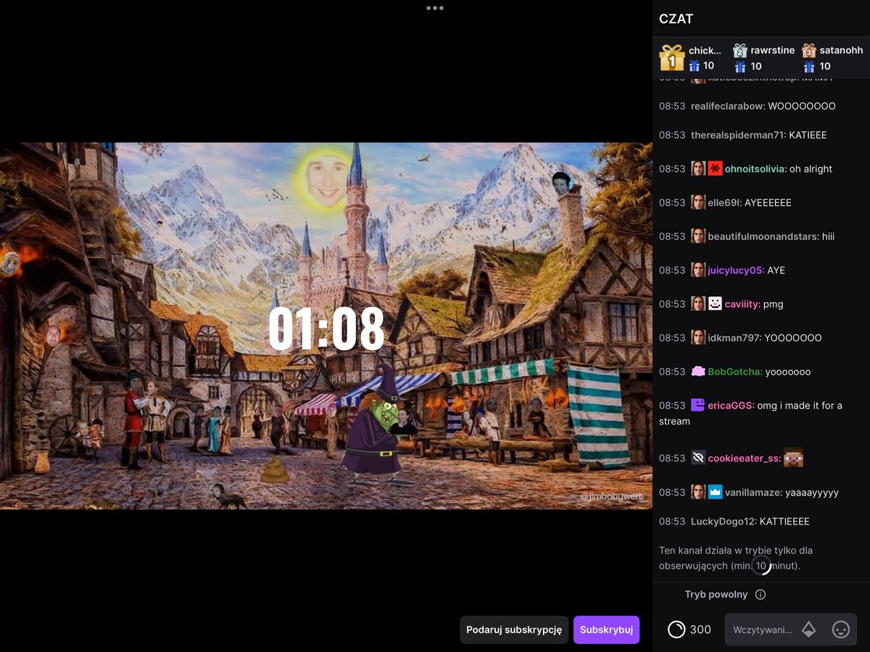Tap the message 'hiii' from beautifulmoonandstars

[x=829, y=237]
